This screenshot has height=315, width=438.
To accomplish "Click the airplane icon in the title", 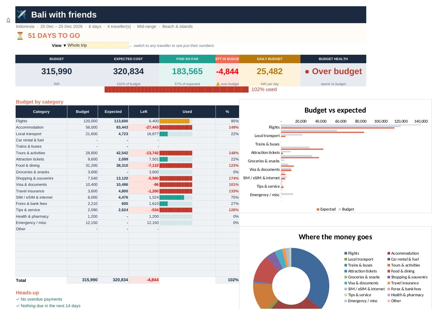I will [21, 15].
